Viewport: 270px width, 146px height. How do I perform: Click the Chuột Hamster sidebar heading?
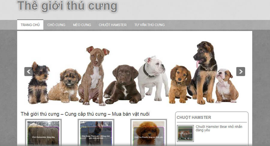coord(194,117)
